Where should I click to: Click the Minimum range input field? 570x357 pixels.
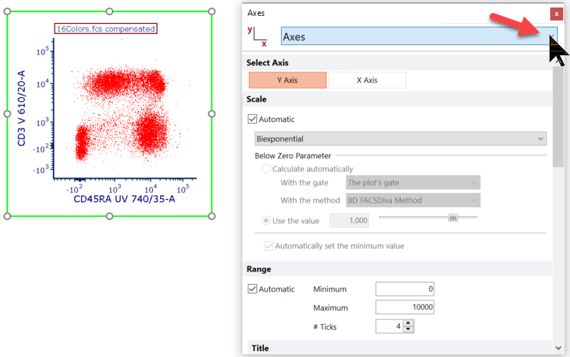point(404,289)
